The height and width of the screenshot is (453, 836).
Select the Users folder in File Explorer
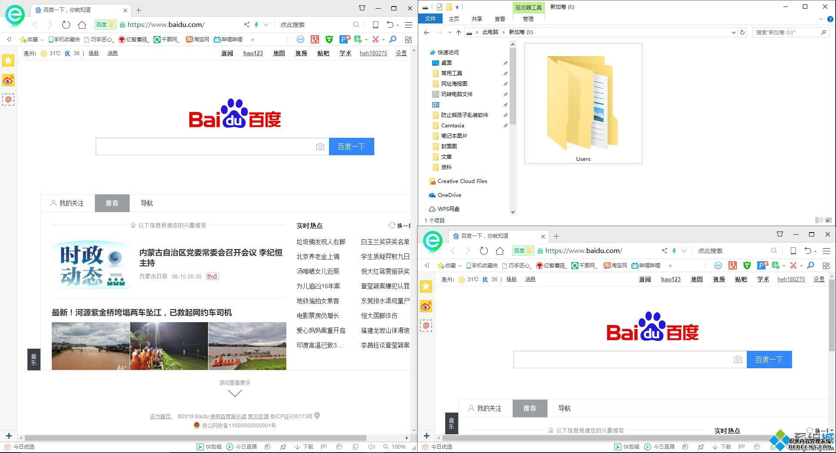[x=583, y=103]
